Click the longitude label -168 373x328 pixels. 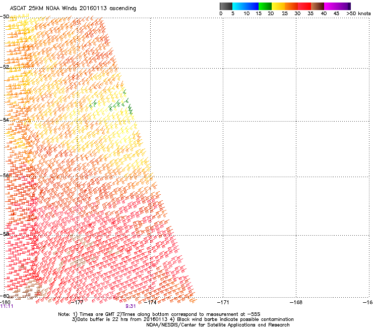click(x=296, y=302)
